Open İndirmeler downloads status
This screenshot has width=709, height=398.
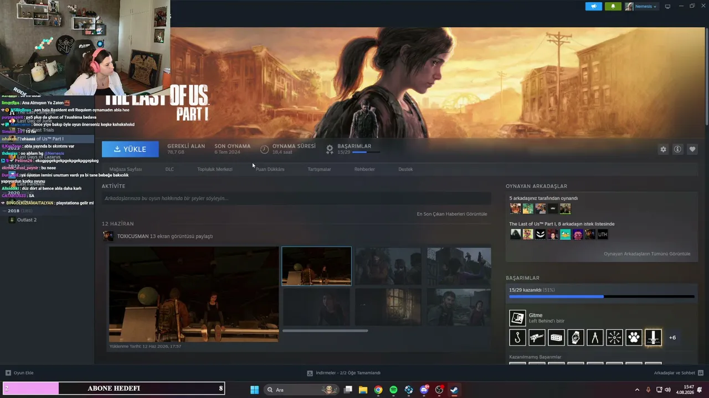point(344,373)
